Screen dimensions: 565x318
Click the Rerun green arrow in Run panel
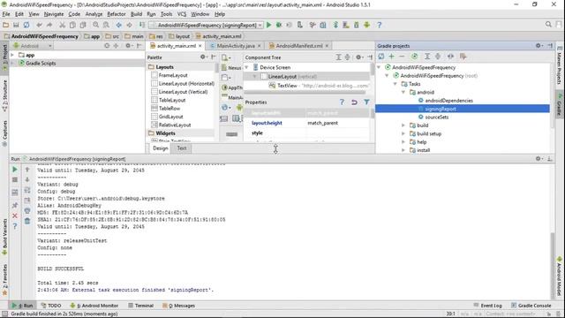pos(15,169)
